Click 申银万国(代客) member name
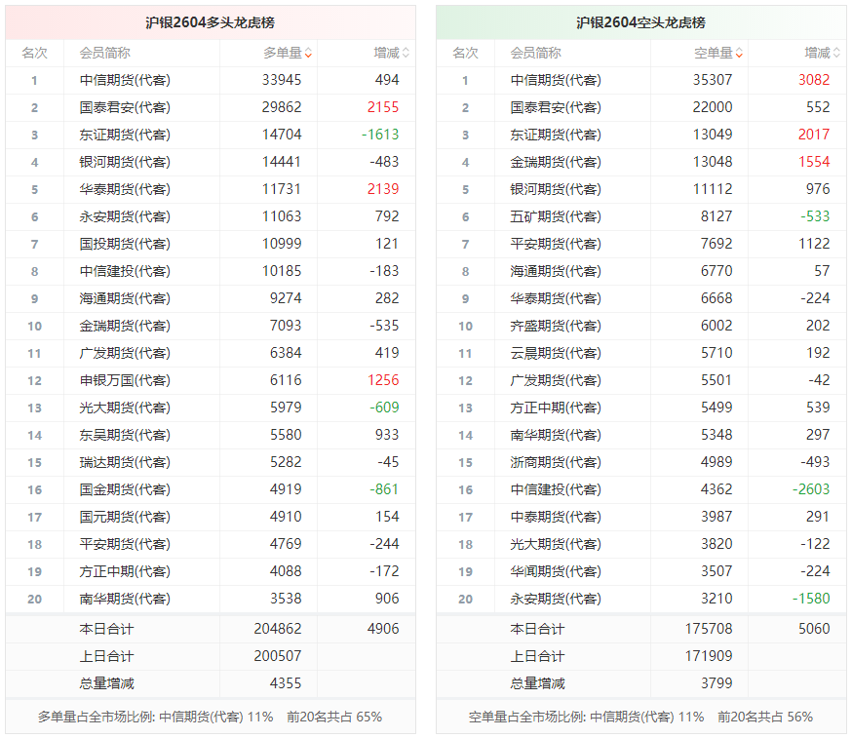Viewport: 852px width, 738px height. pyautogui.click(x=125, y=380)
